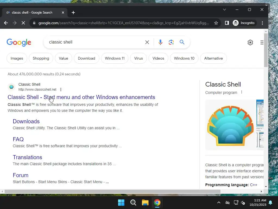Image resolution: width=278 pixels, height=209 pixels.
Task: Click the forward navigation arrow
Action: [15, 23]
